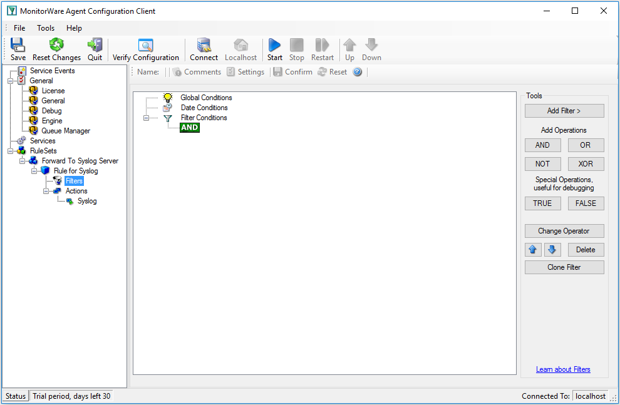Viewport: 620px width, 405px height.
Task: Select the RuleSets node
Action: pos(43,151)
